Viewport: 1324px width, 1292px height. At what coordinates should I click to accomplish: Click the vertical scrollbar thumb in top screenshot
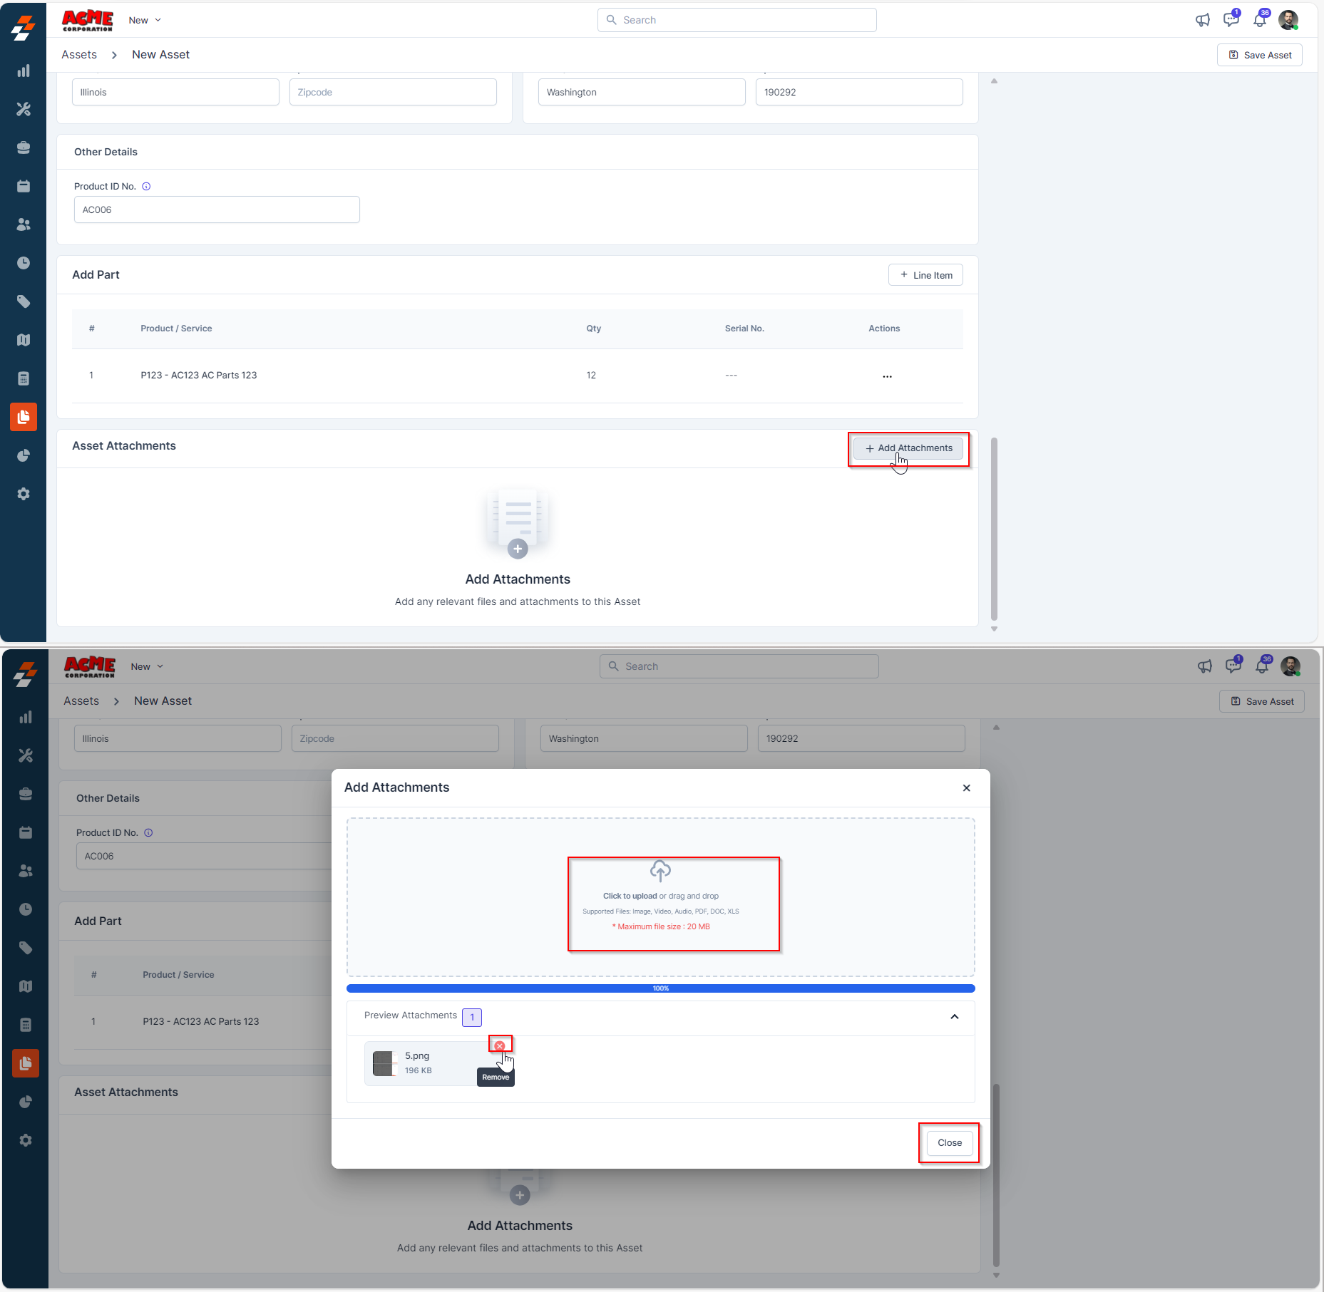pyautogui.click(x=994, y=529)
